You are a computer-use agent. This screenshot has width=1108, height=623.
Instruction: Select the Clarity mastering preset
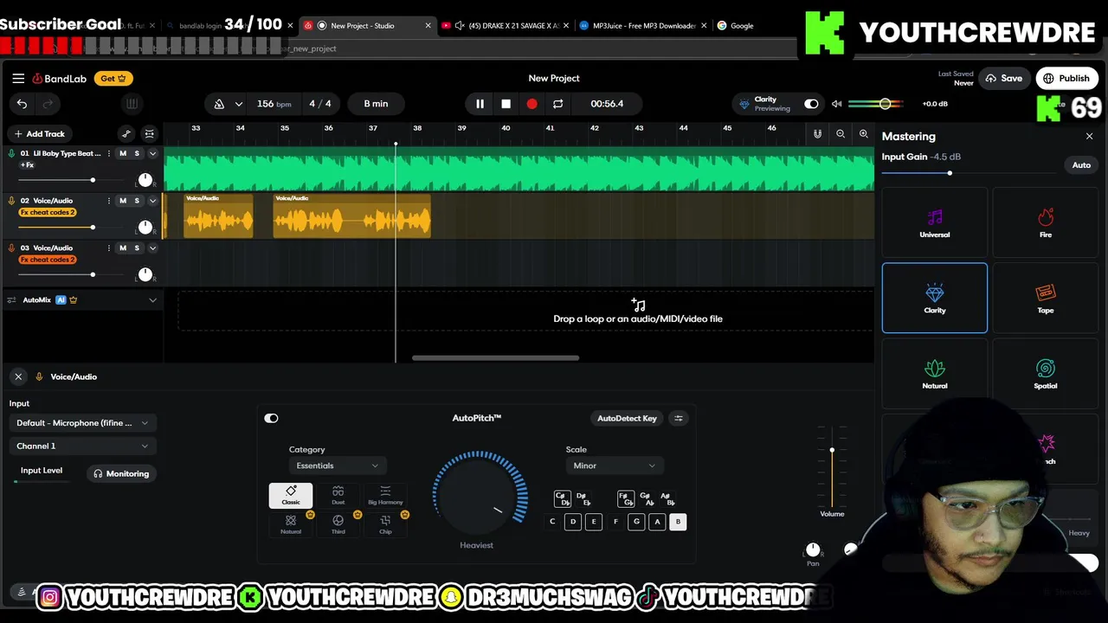[935, 298]
